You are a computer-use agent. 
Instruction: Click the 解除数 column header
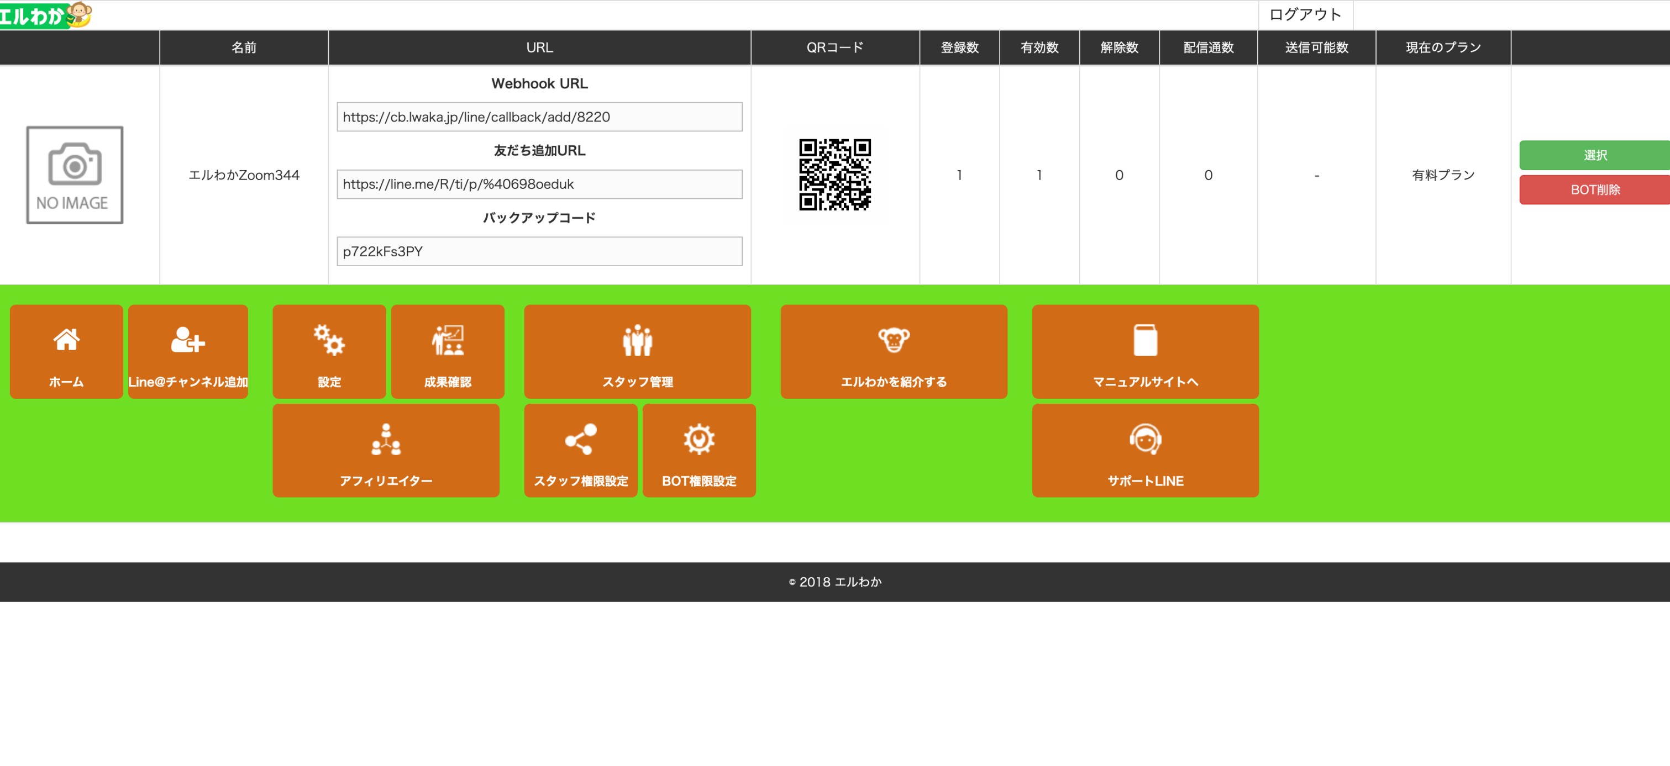tap(1119, 47)
